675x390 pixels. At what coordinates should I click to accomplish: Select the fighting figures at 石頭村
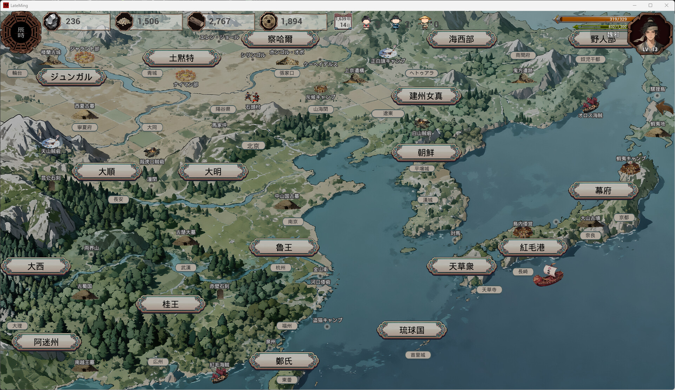pos(252,97)
